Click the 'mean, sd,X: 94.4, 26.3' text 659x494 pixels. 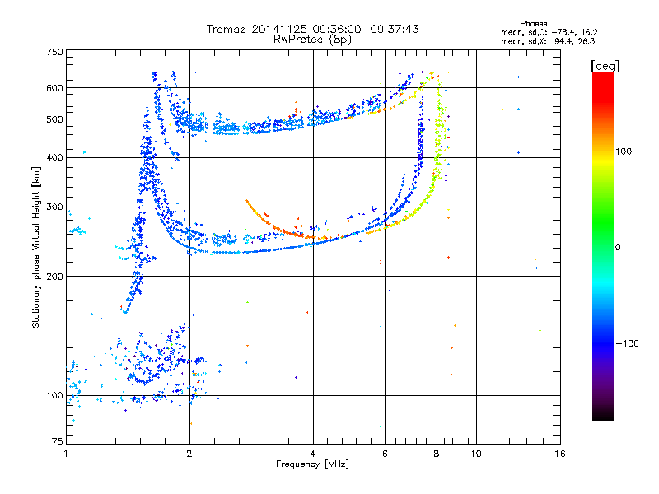548,41
